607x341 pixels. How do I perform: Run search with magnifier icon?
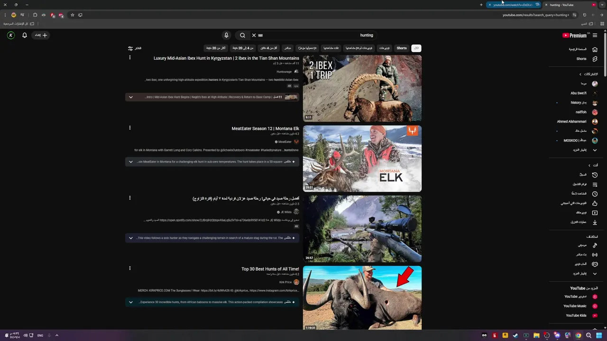(242, 35)
